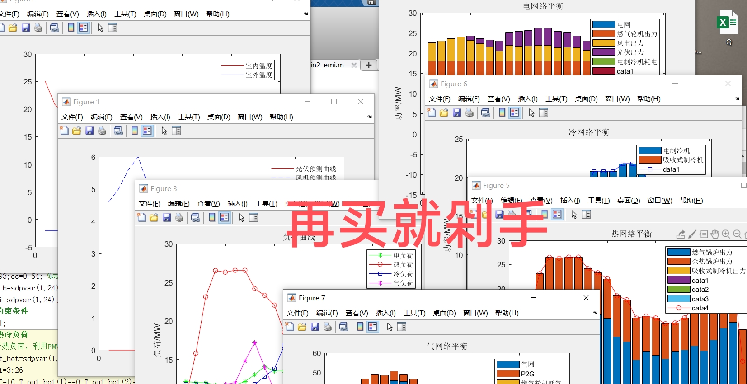This screenshot has height=384, width=747.
Task: Toggle Insert Legend in Figure 7 toolbar
Action: point(373,327)
